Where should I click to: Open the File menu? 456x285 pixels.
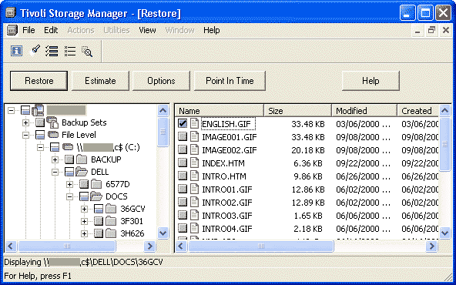pos(28,30)
